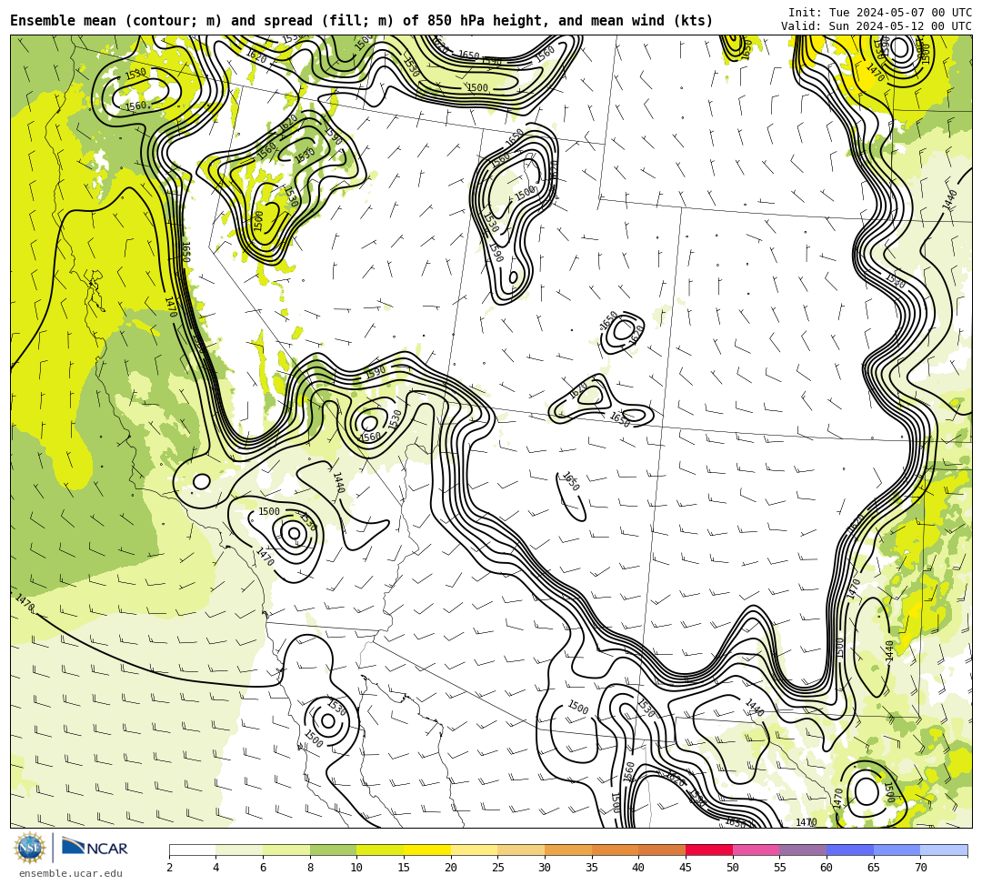Viewport: 982px width, 885px height.
Task: Click the NSF logo emblem
Action: click(x=30, y=848)
